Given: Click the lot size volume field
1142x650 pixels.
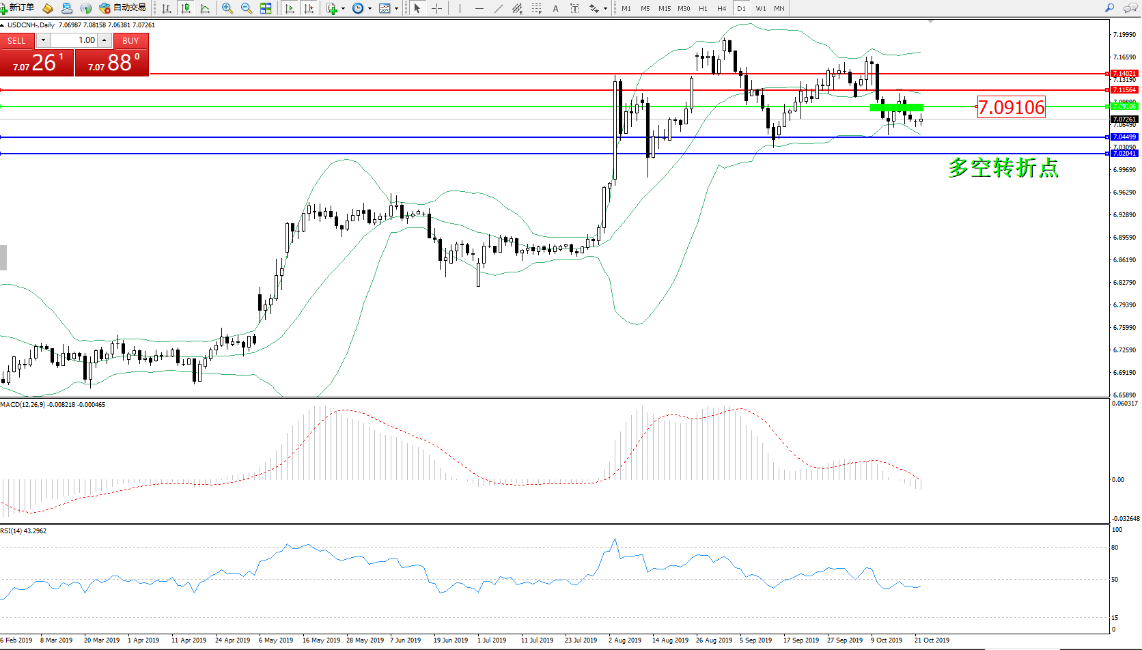Looking at the screenshot, I should 74,40.
